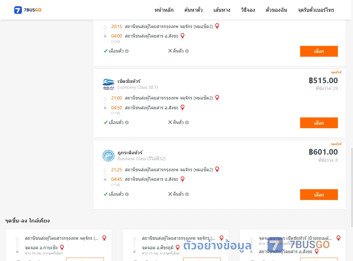Click the ฿515.00 price text
Viewport: 353px width, 261px height.
coord(323,81)
